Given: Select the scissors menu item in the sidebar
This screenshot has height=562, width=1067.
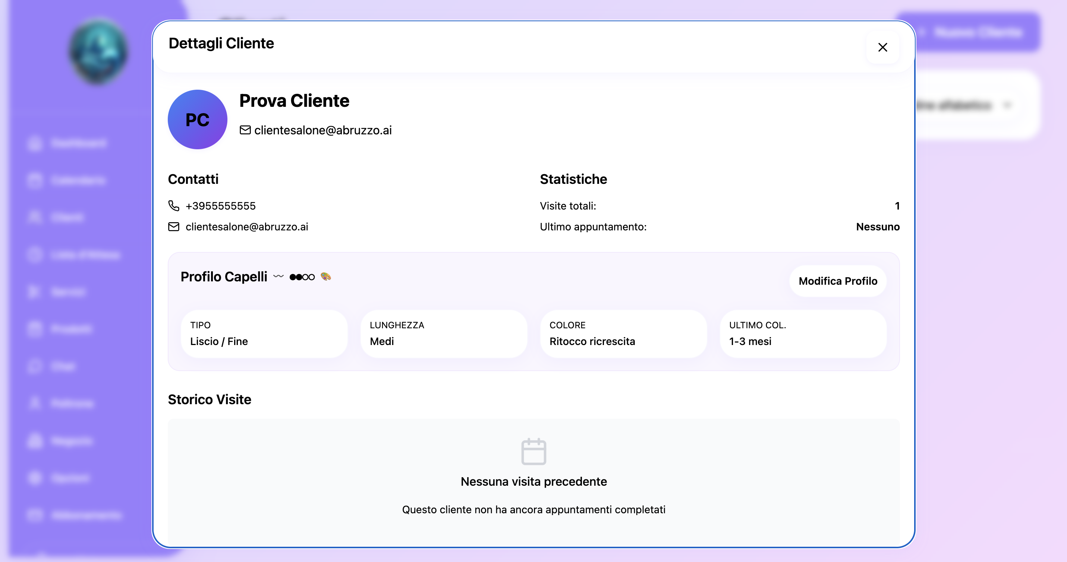Looking at the screenshot, I should [x=35, y=291].
